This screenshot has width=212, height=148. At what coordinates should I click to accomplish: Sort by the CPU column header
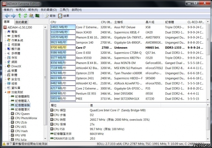tap(75, 22)
